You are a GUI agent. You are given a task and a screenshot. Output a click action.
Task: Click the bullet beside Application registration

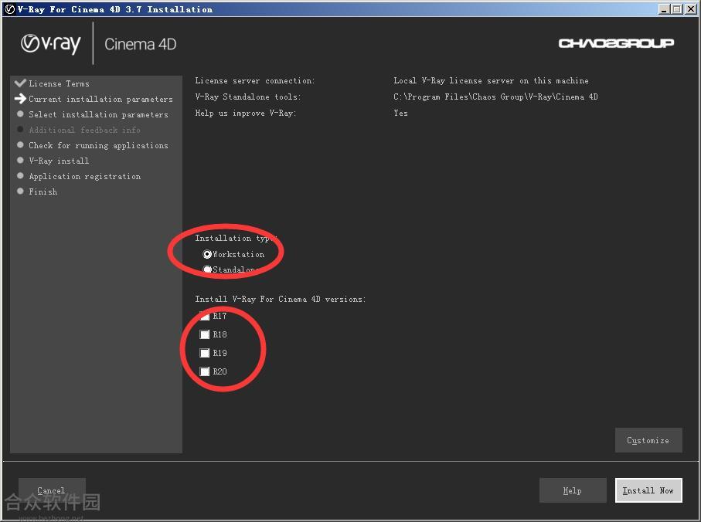[20, 175]
